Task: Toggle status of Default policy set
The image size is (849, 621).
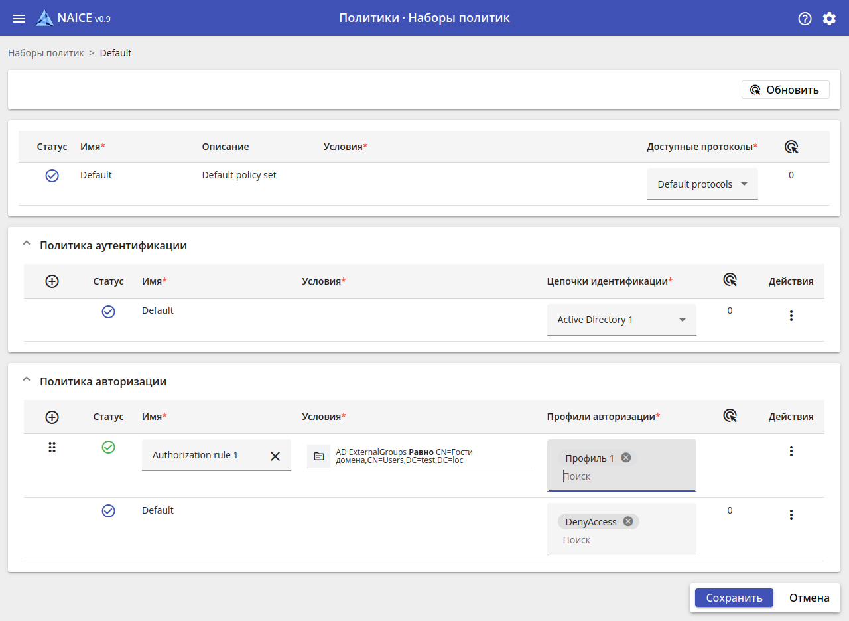Action: click(x=52, y=176)
